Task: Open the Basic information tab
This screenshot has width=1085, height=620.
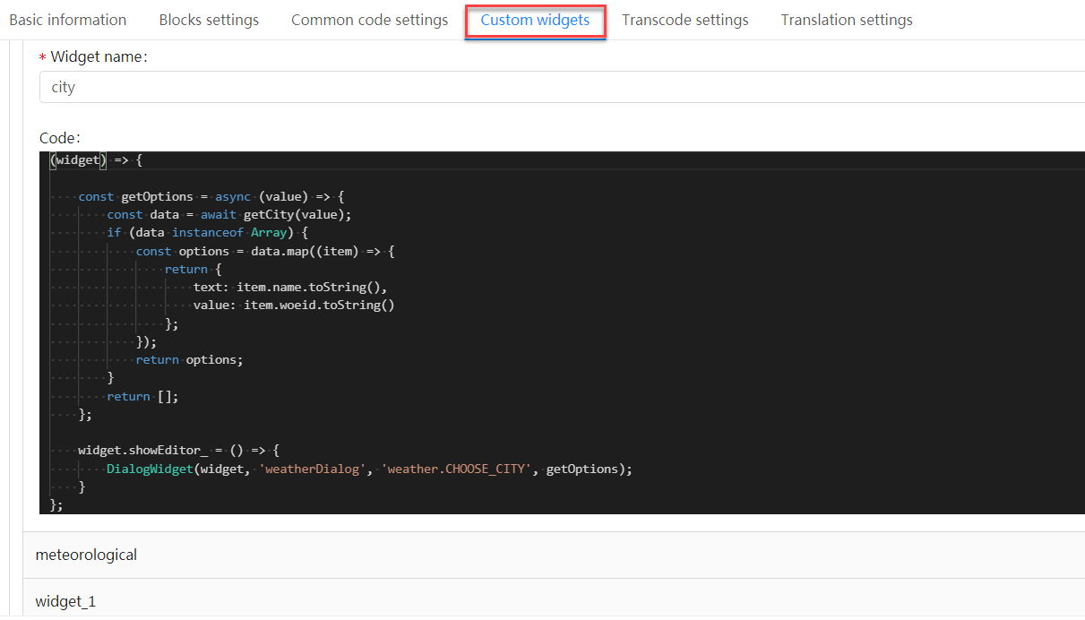Action: [x=67, y=20]
